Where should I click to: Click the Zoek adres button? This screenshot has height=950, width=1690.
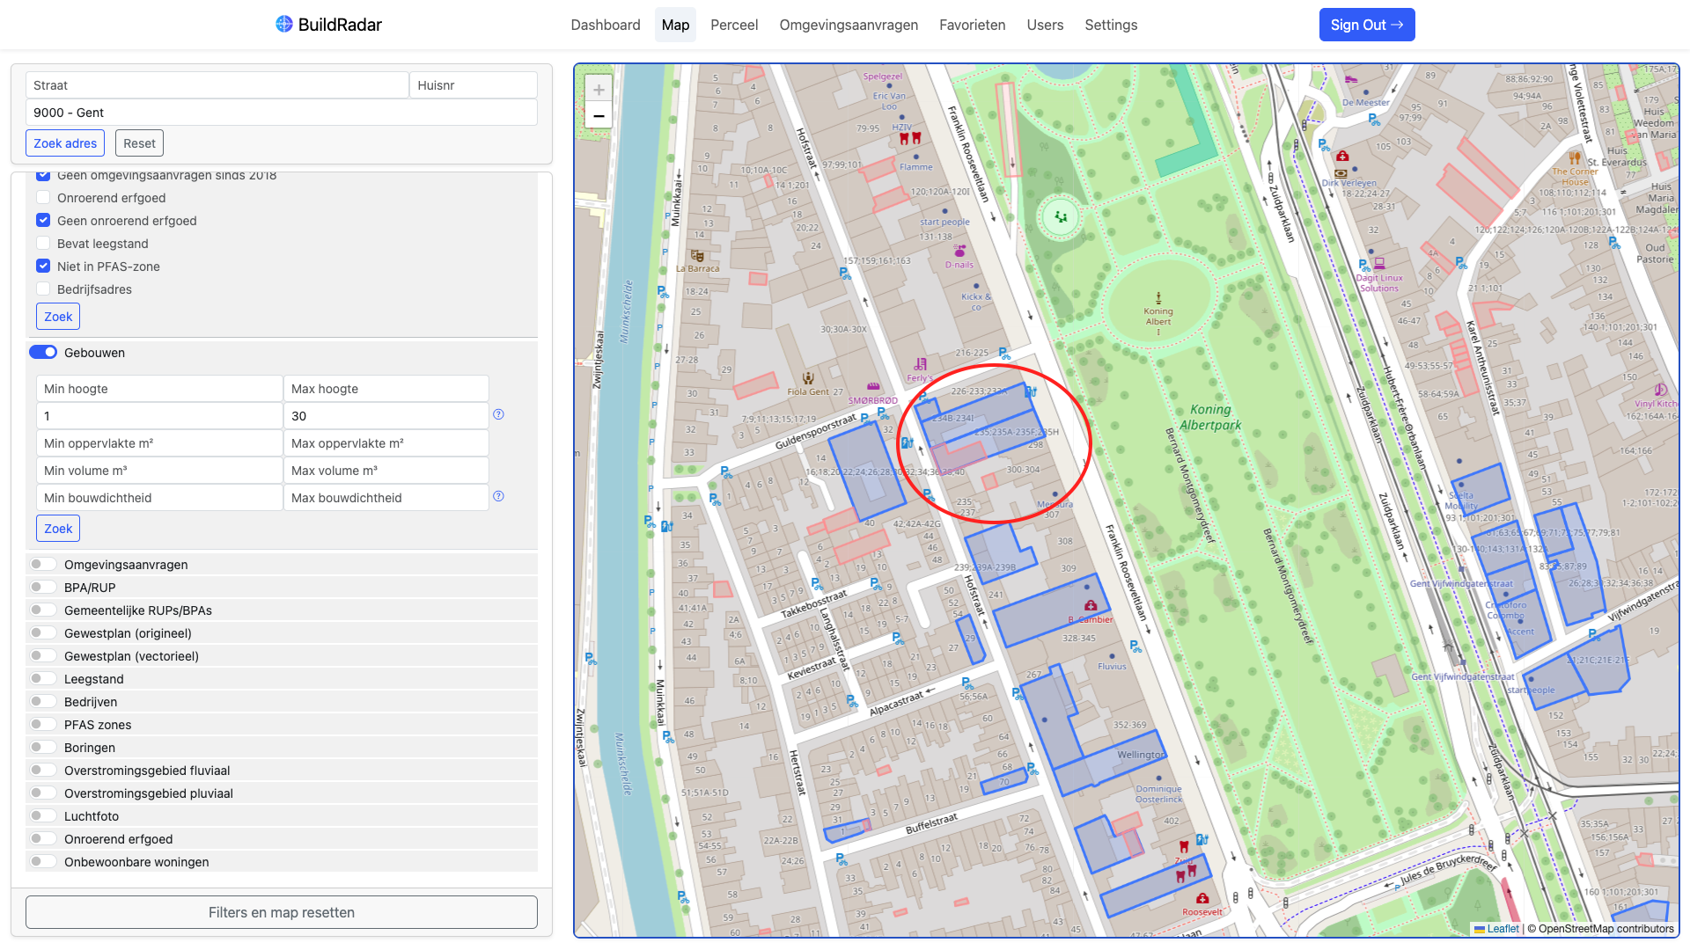tap(65, 143)
